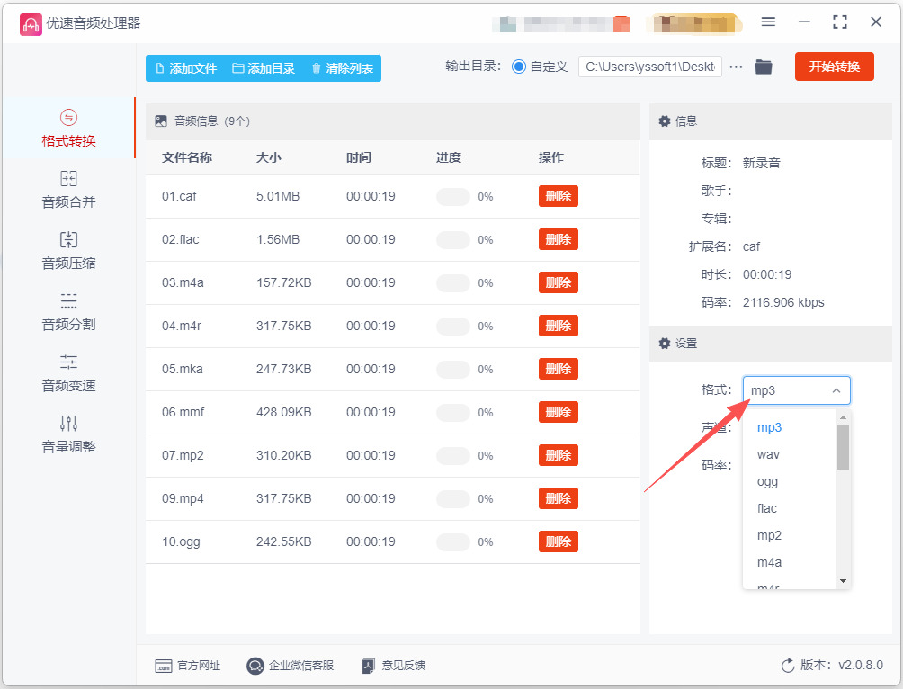
Task: Open the 音频压缩 audio compress tool
Action: click(68, 251)
